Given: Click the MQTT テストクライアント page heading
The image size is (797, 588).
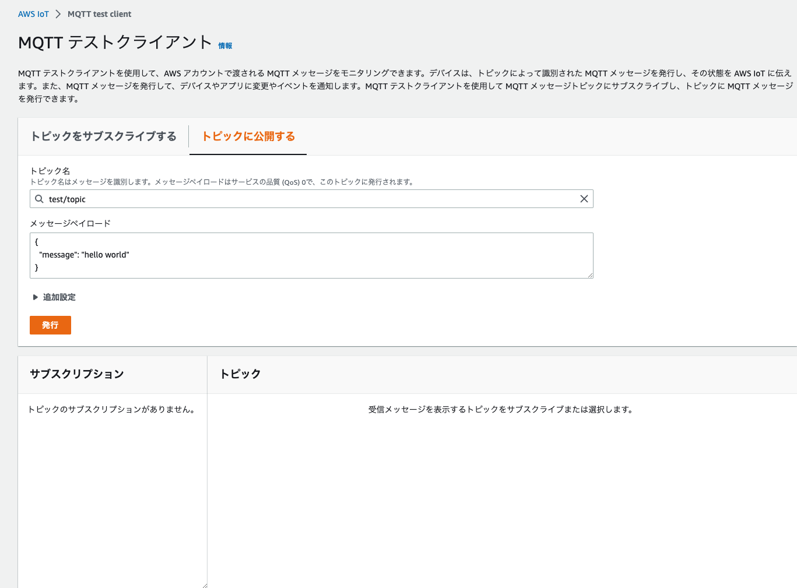Looking at the screenshot, I should (x=114, y=43).
